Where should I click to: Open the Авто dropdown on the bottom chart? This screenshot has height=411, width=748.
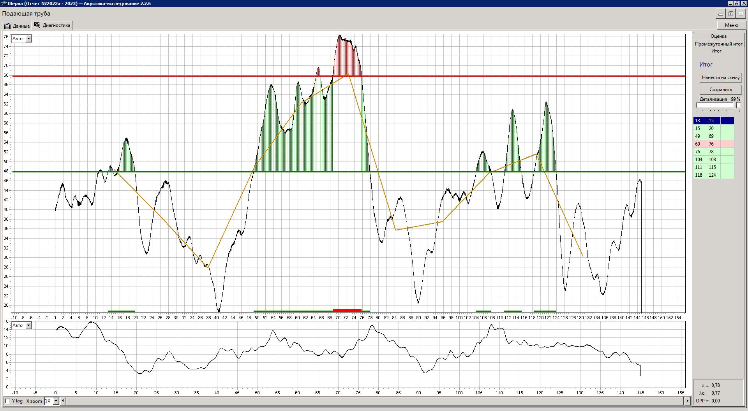pyautogui.click(x=28, y=325)
